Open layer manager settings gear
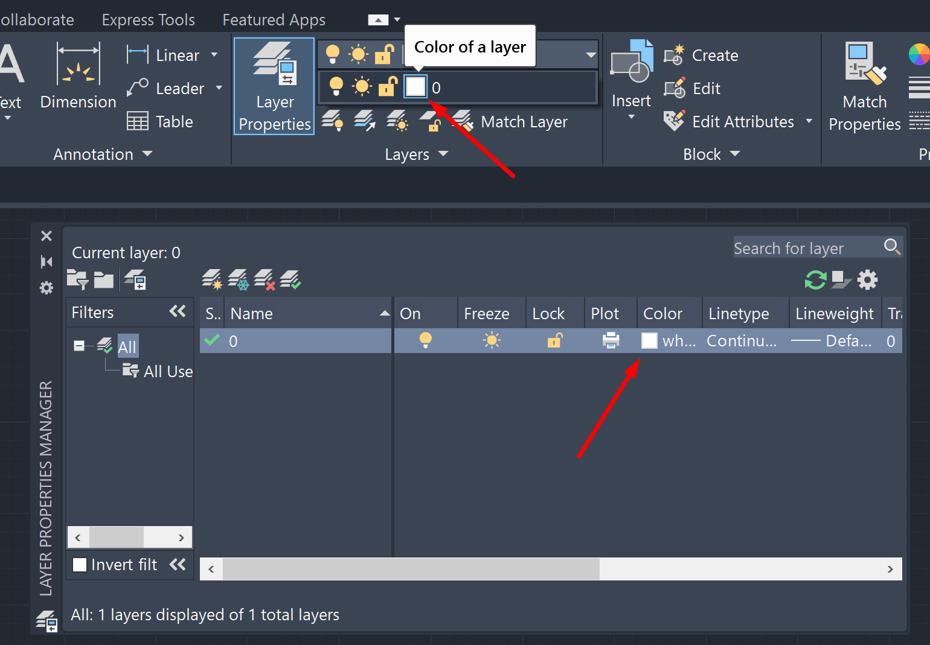Viewport: 930px width, 645px height. 868,279
